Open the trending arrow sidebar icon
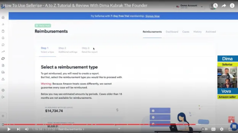Viewport: 238px width, 133px height. pyautogui.click(x=3, y=52)
